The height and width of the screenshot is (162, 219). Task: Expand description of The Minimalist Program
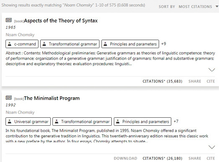(x=211, y=147)
